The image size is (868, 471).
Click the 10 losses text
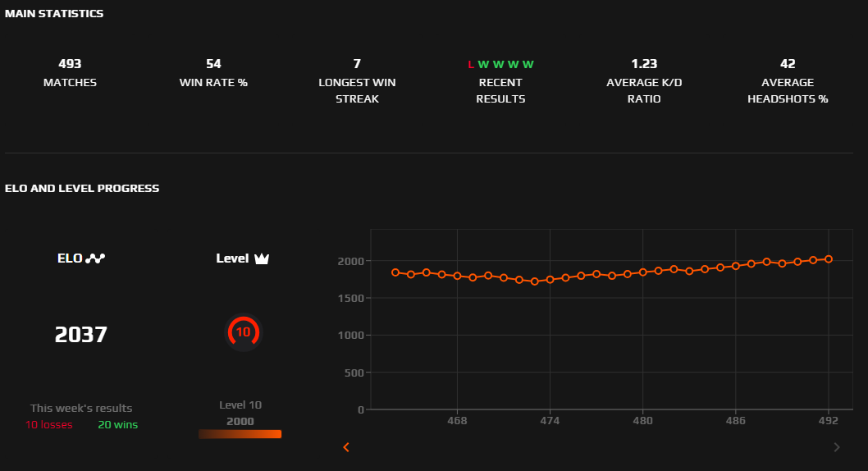(x=48, y=424)
